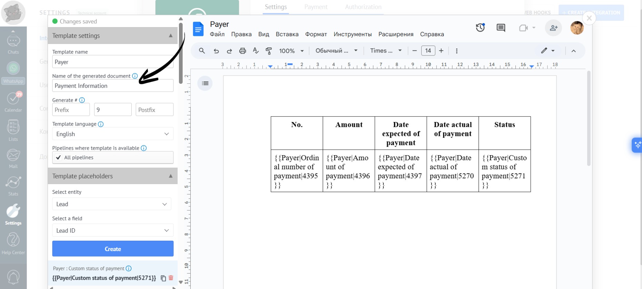Click the undo arrow in Docs toolbar
Viewport: 642px width, 289px height.
click(x=216, y=51)
